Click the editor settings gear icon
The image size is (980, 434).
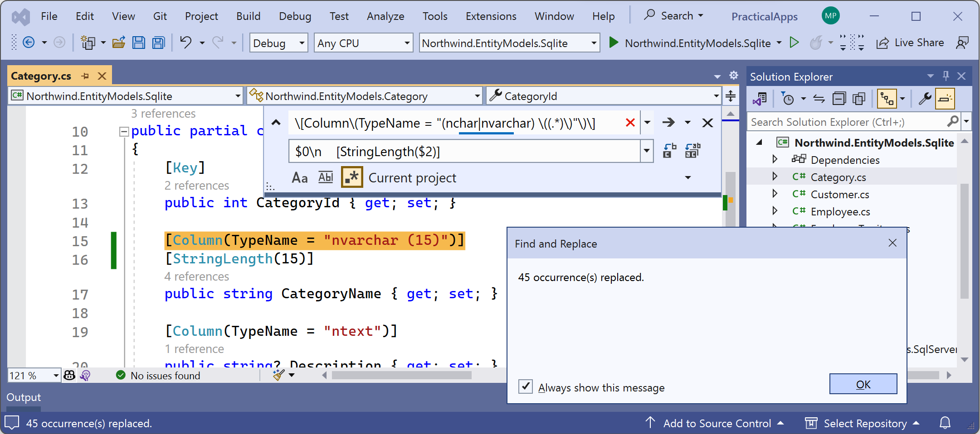[x=734, y=75]
